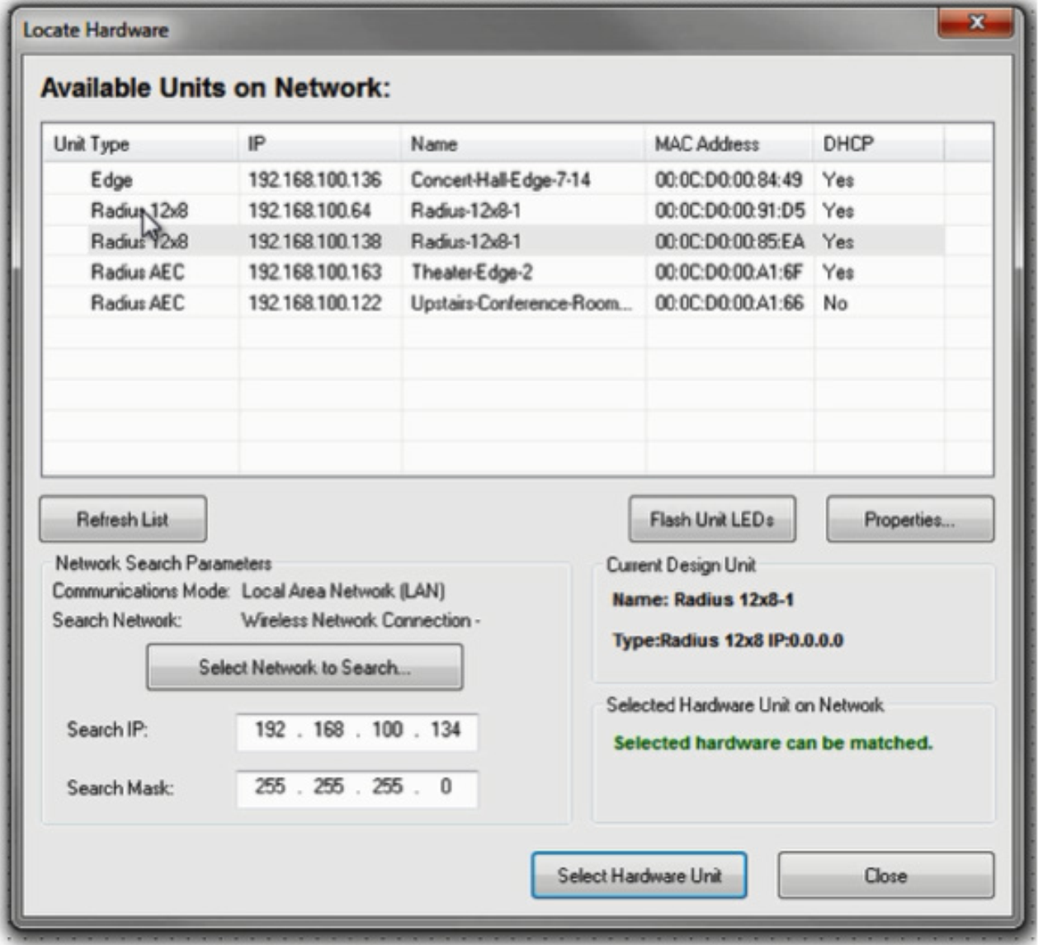This screenshot has width=1038, height=945.
Task: Click the Search IP last octet 134
Action: tap(446, 730)
